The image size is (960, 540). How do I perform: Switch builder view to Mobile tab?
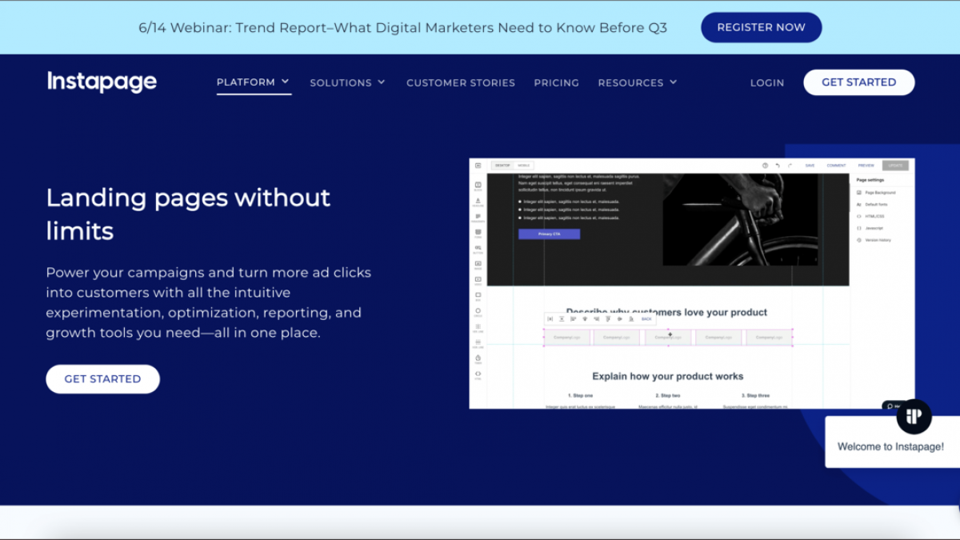tap(523, 166)
